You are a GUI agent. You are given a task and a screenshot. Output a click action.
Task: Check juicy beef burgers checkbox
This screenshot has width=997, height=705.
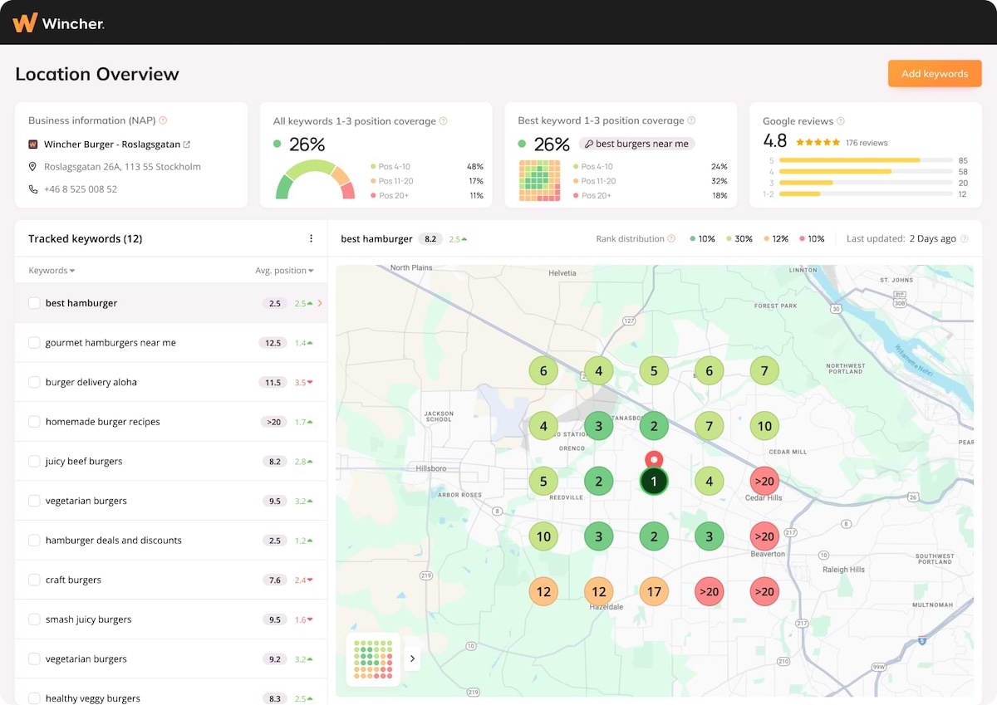(x=34, y=462)
